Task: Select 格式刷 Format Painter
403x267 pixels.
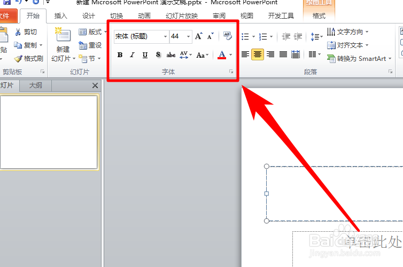Action: pyautogui.click(x=28, y=59)
